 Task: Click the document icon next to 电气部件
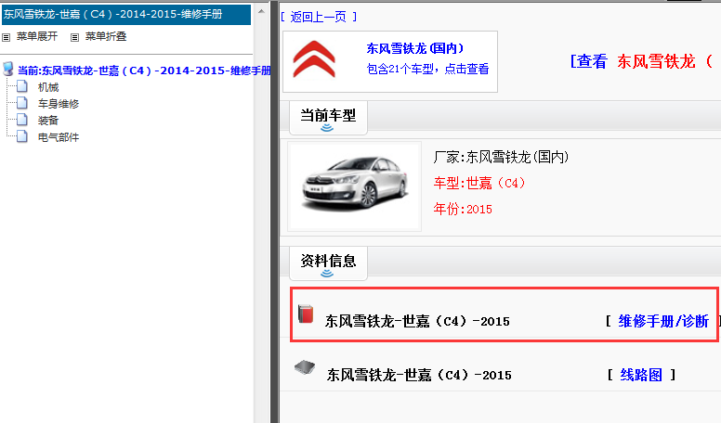point(21,136)
